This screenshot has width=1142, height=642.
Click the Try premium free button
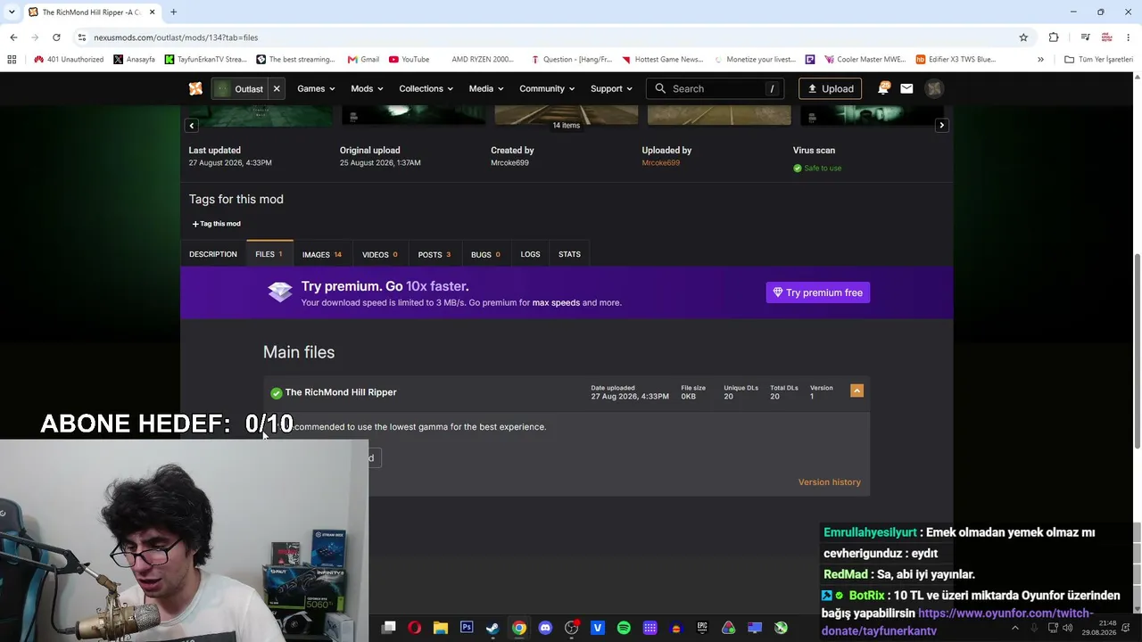click(817, 292)
